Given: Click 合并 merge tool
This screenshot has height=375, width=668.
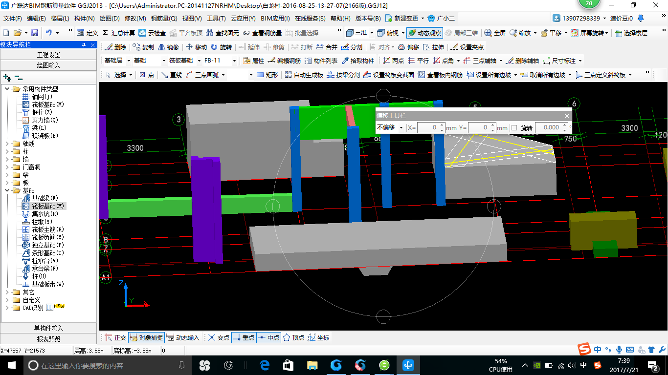Looking at the screenshot, I should (327, 47).
